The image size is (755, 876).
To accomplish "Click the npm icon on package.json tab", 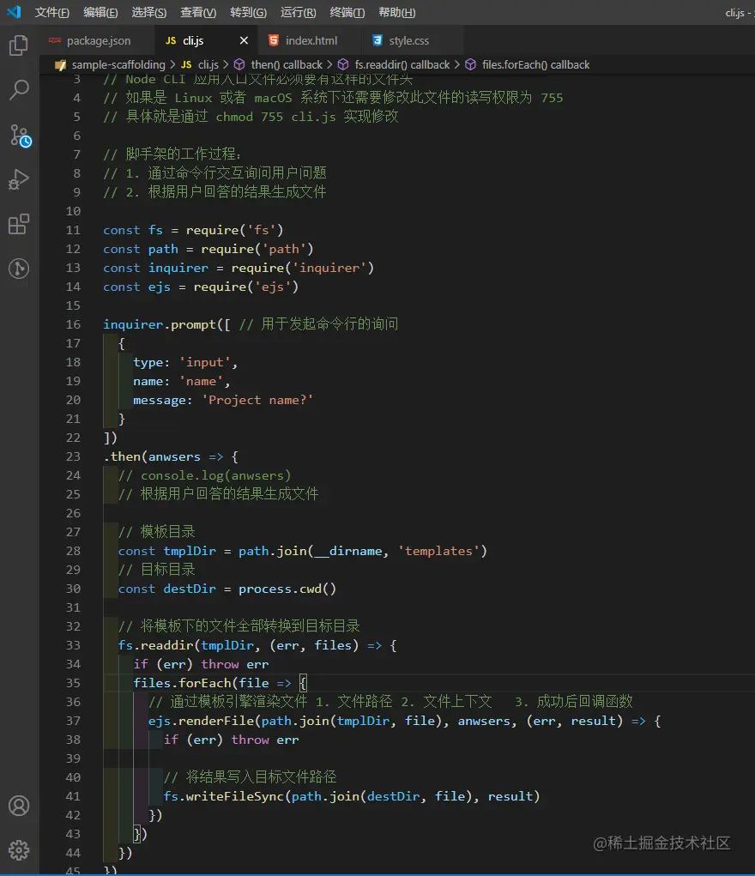I will (x=55, y=40).
